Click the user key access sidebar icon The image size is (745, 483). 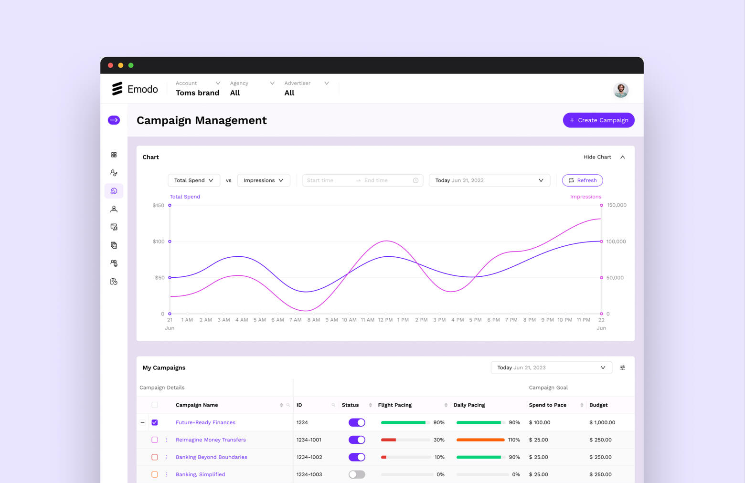pos(114,173)
